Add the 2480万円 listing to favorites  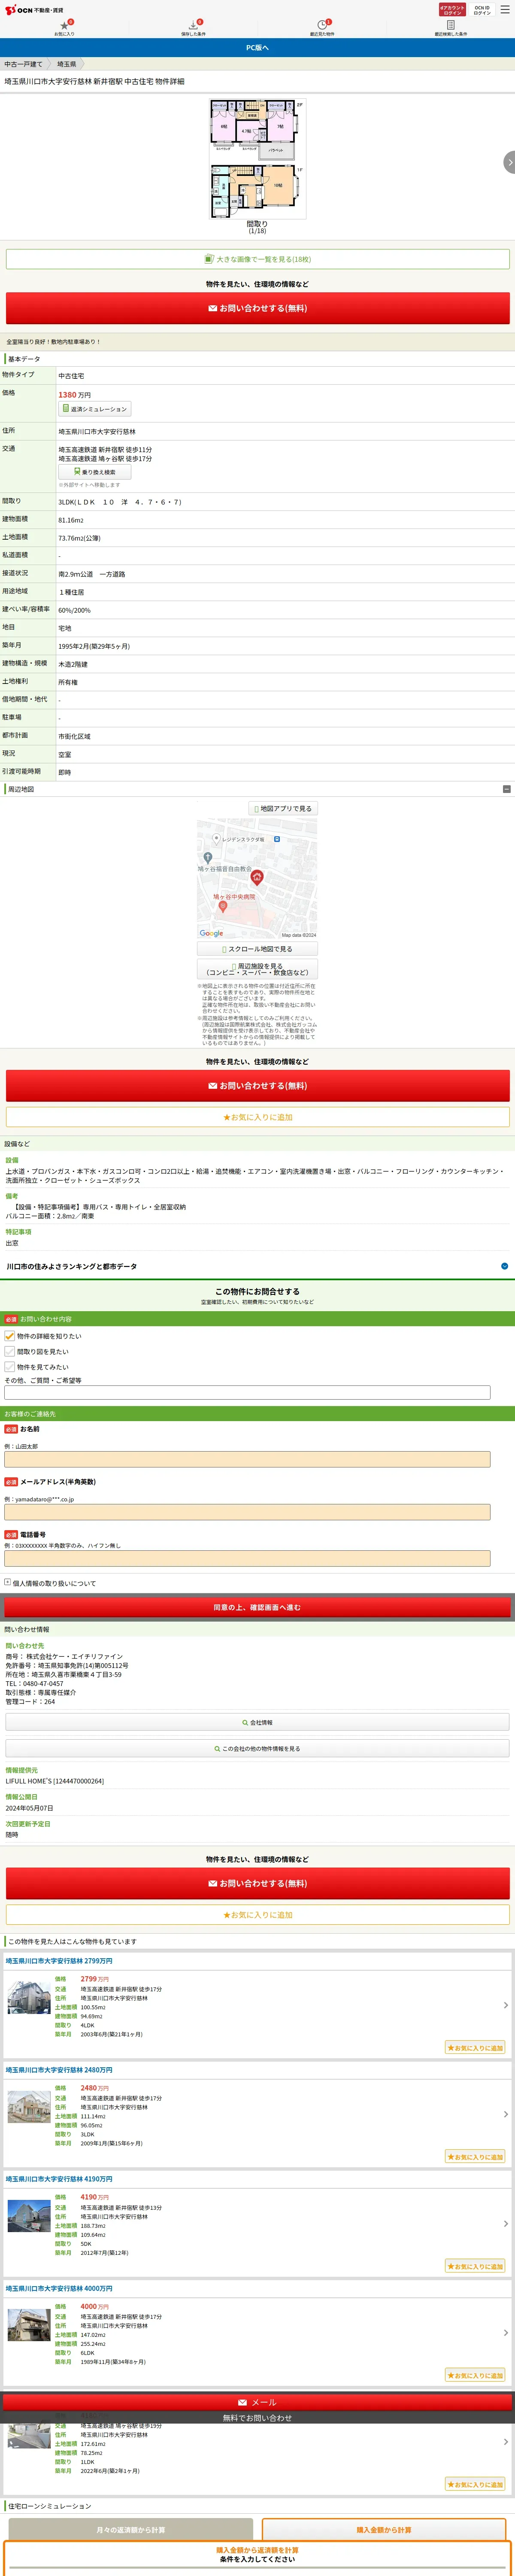tap(475, 2156)
